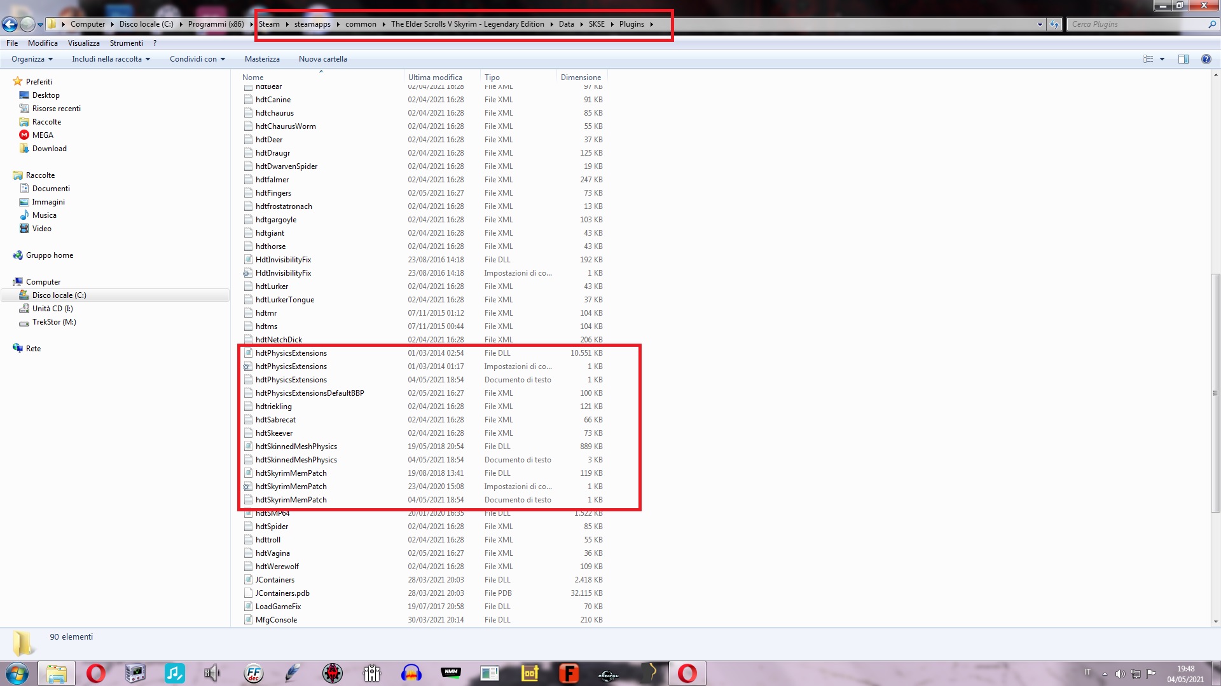Open the Condividi con dropdown
1221x686 pixels.
point(197,59)
